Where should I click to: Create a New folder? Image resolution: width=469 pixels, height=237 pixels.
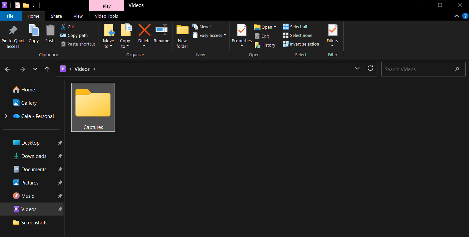coord(182,35)
